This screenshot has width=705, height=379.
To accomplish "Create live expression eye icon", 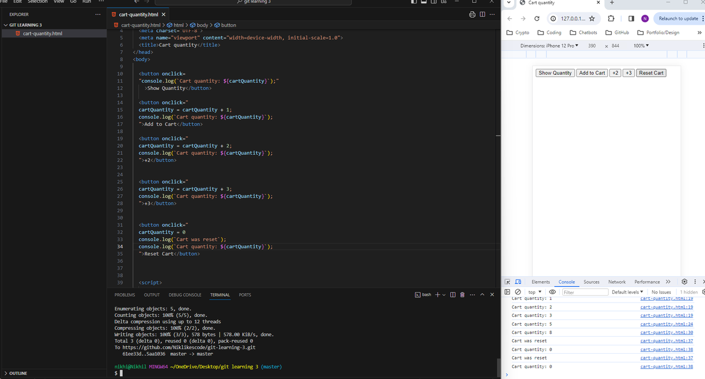I will [552, 292].
